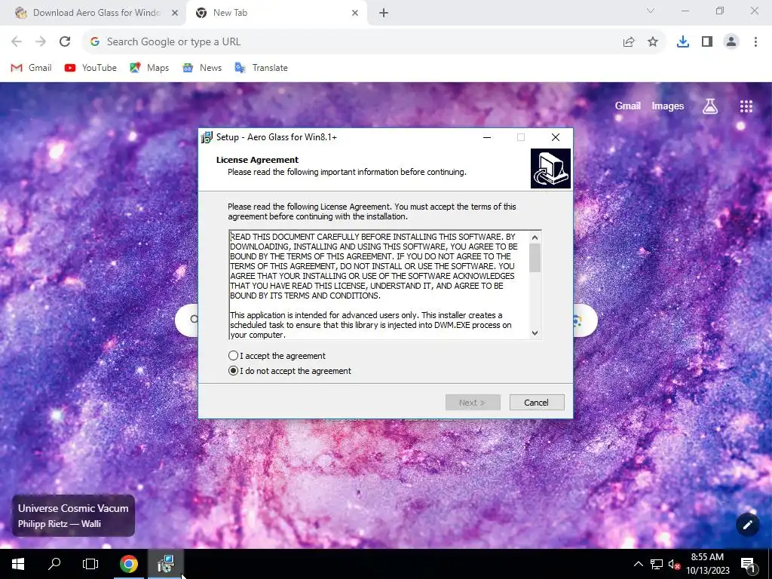The image size is (772, 579).
Task: Show hidden system tray icons
Action: [x=638, y=564]
